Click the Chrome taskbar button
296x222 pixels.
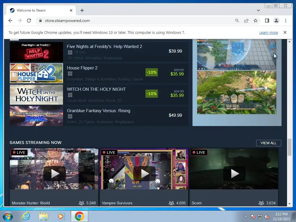click(x=79, y=216)
